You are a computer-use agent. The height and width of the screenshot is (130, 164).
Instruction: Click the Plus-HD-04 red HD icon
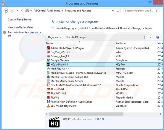[x=48, y=89]
